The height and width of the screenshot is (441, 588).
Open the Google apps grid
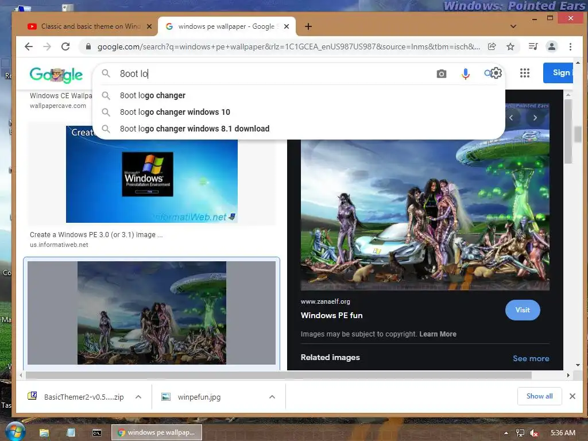pos(525,73)
